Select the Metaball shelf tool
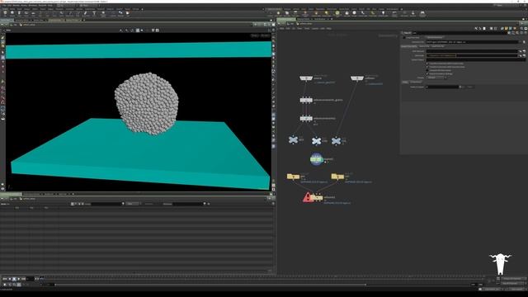 pos(120,13)
